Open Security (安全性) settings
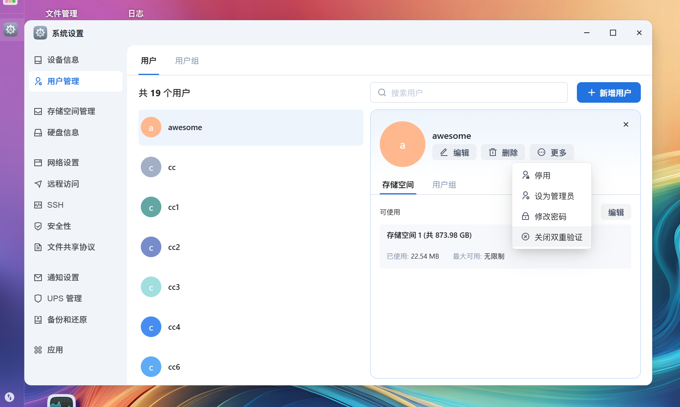 pos(59,226)
